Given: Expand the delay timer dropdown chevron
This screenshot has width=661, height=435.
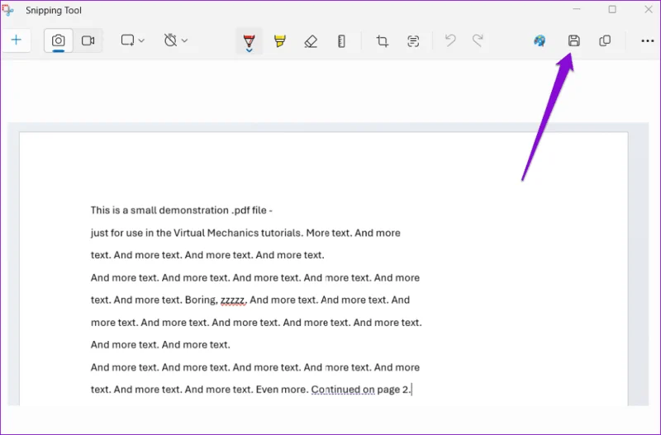Looking at the screenshot, I should [x=184, y=40].
